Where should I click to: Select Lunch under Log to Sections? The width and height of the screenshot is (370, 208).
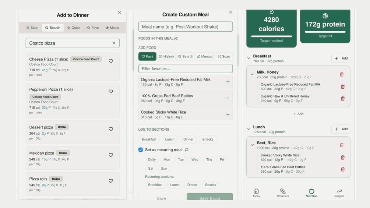(x=170, y=140)
